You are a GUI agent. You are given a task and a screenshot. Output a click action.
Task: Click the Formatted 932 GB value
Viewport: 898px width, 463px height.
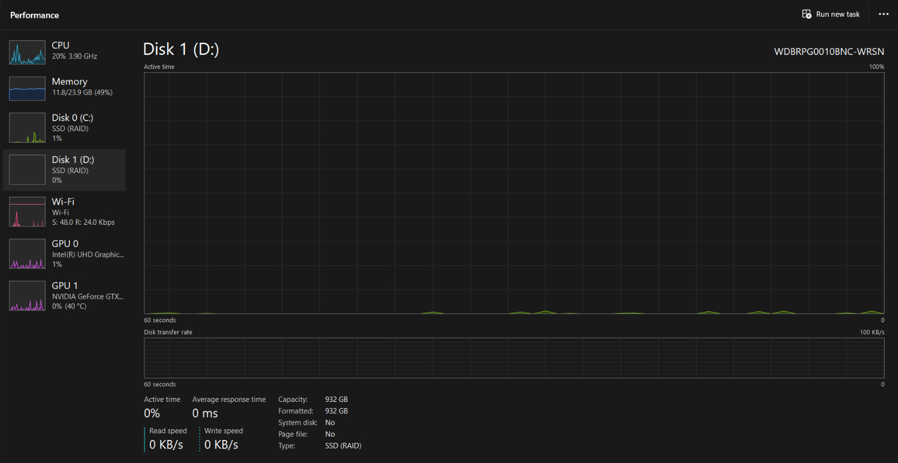point(336,411)
